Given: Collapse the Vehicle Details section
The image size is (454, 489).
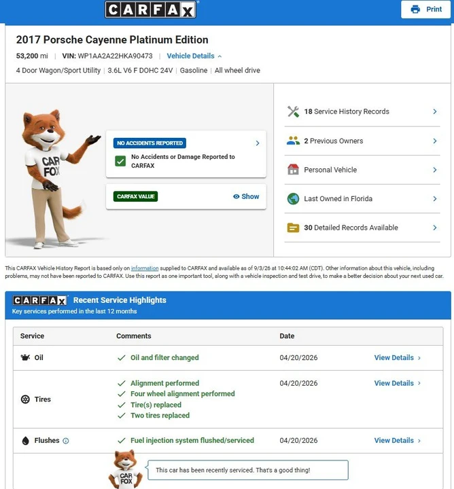Looking at the screenshot, I should [x=194, y=56].
